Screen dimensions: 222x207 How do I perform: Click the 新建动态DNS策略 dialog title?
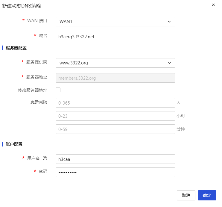(x=21, y=6)
